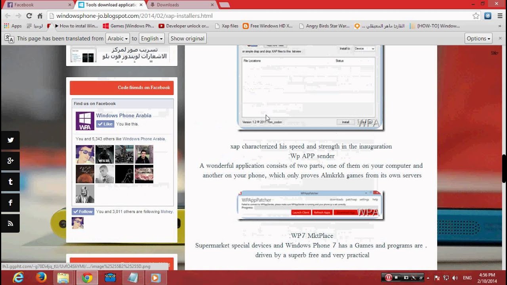Bookmark this page with the star icon
Image resolution: width=507 pixels, height=285 pixels.
(x=476, y=16)
